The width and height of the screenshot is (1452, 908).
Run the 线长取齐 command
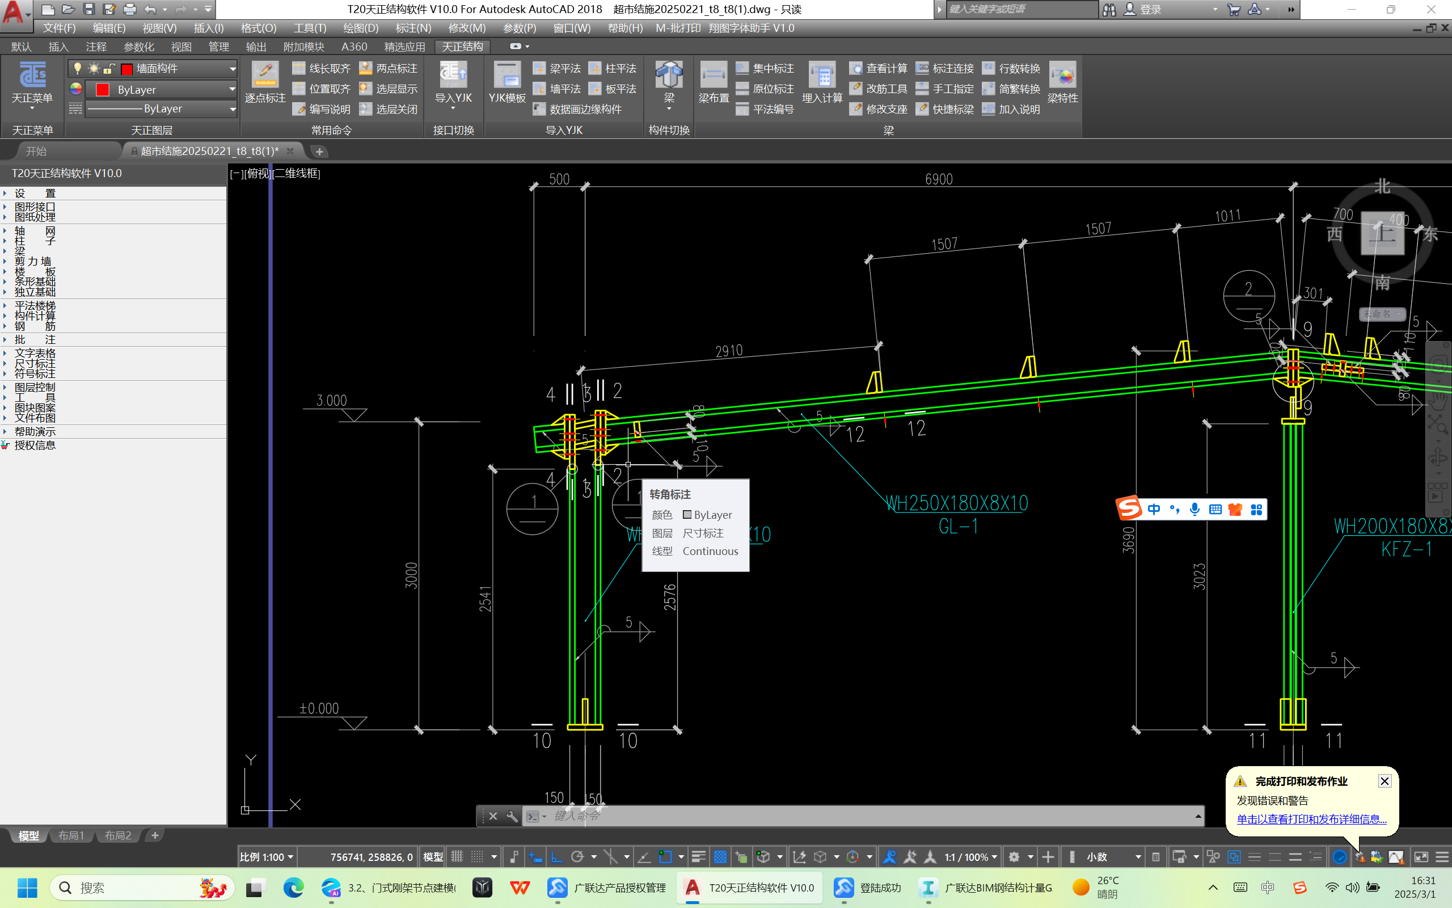pyautogui.click(x=321, y=69)
